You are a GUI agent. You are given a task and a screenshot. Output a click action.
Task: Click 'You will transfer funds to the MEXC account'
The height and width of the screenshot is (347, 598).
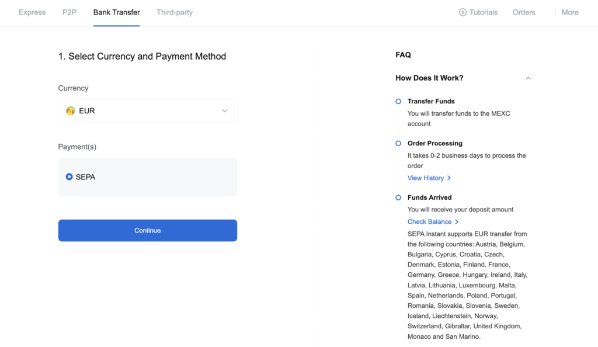tap(459, 119)
